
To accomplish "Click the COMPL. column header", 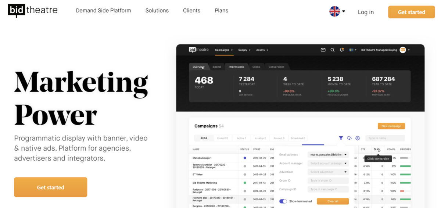I will pyautogui.click(x=391, y=150).
